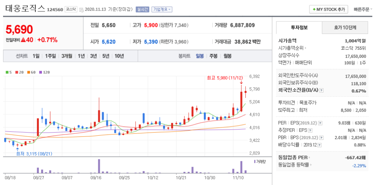Click the 외국인소진율 value 0.67%
The width and height of the screenshot is (375, 185).
point(359,91)
